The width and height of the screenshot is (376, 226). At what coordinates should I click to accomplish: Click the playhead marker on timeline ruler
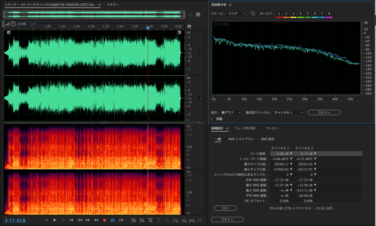tap(148, 28)
